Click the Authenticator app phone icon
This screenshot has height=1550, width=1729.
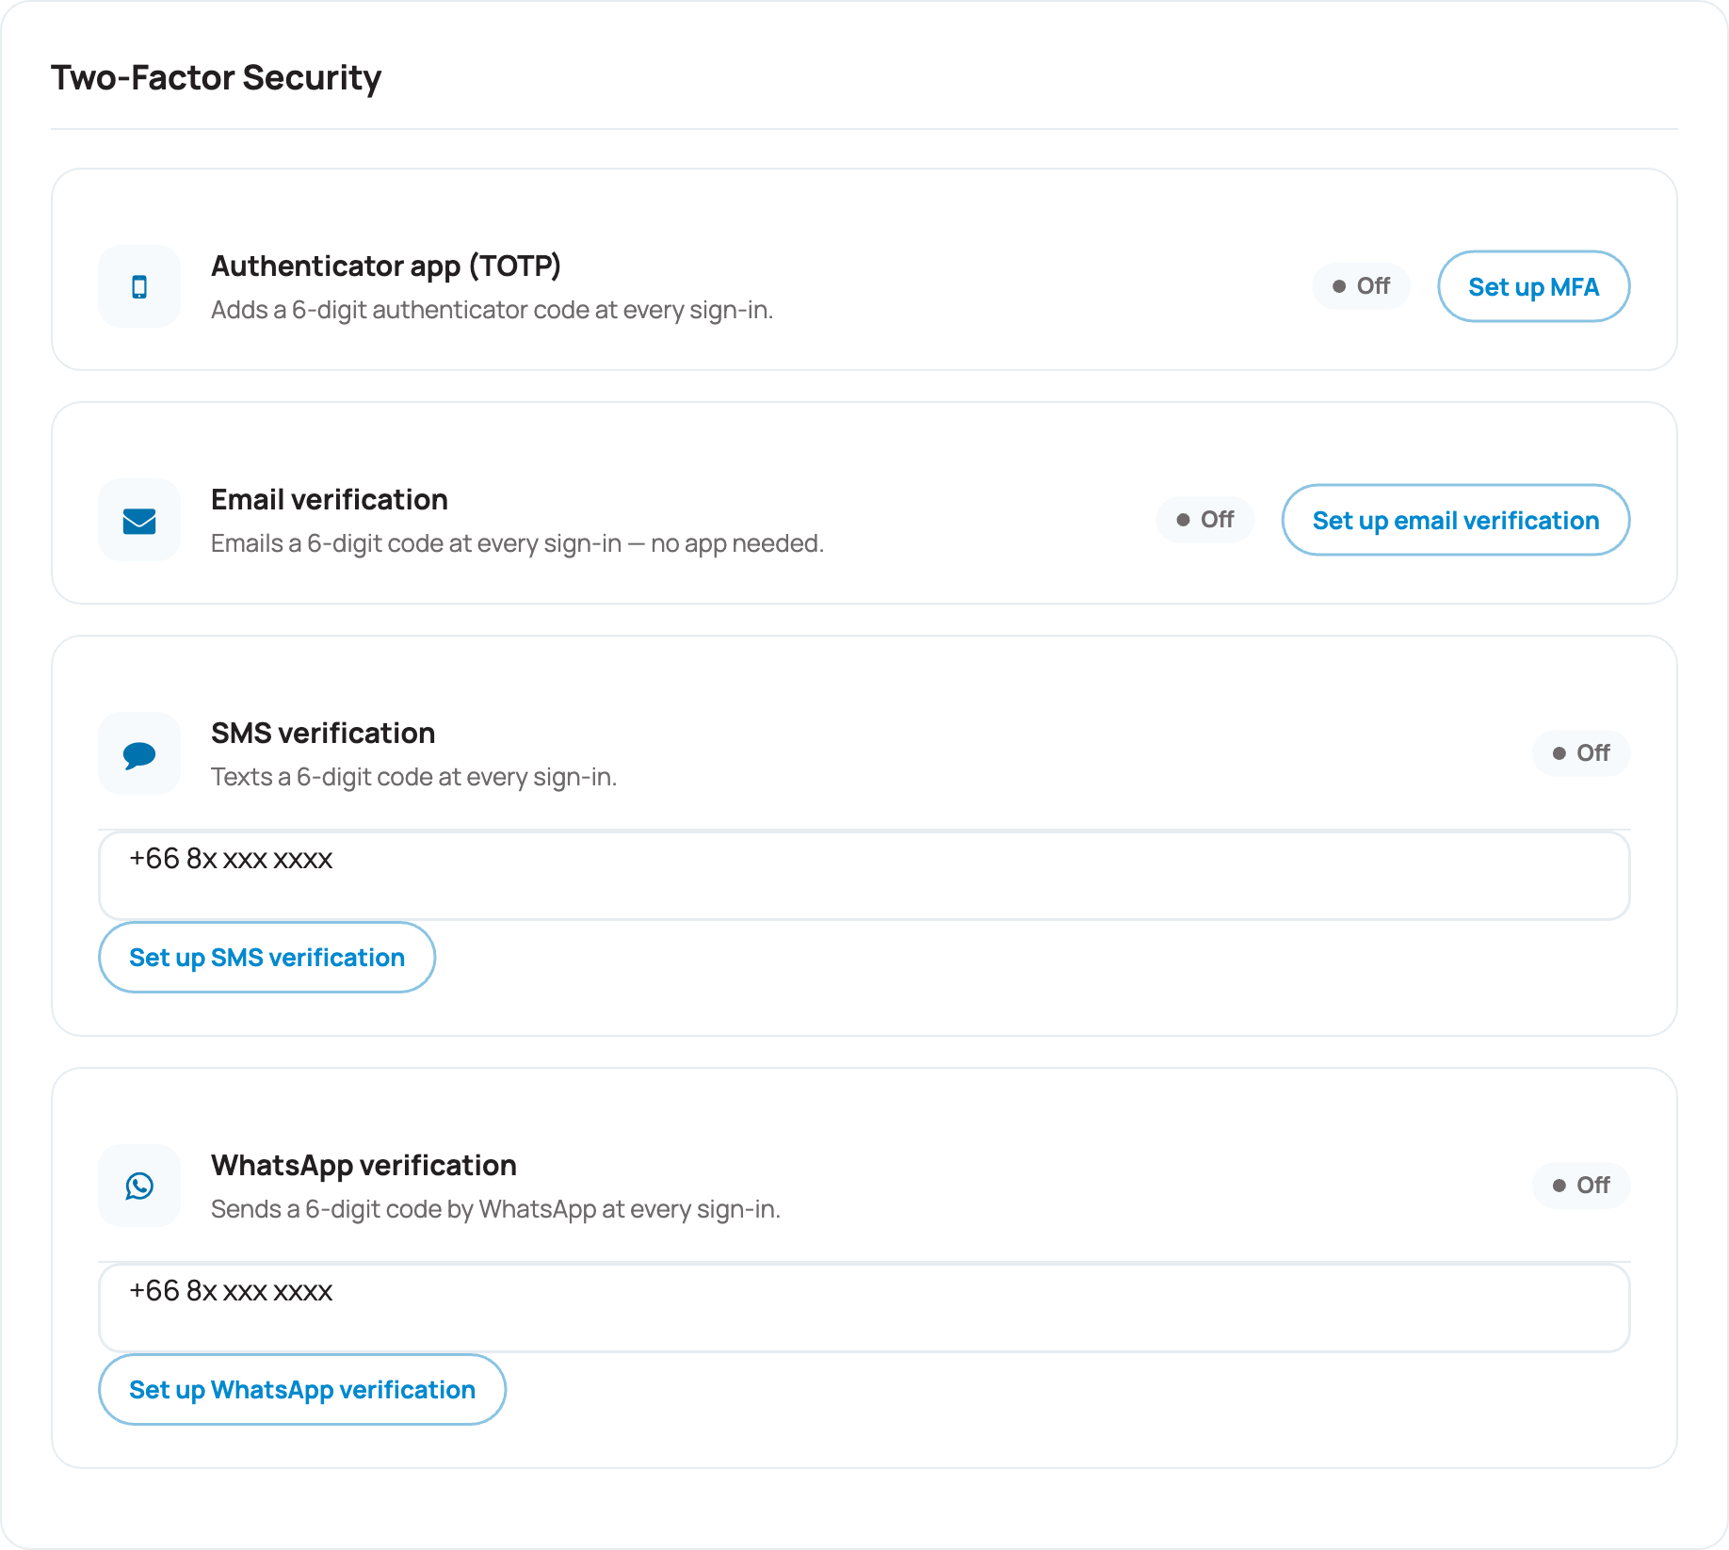[x=139, y=286]
